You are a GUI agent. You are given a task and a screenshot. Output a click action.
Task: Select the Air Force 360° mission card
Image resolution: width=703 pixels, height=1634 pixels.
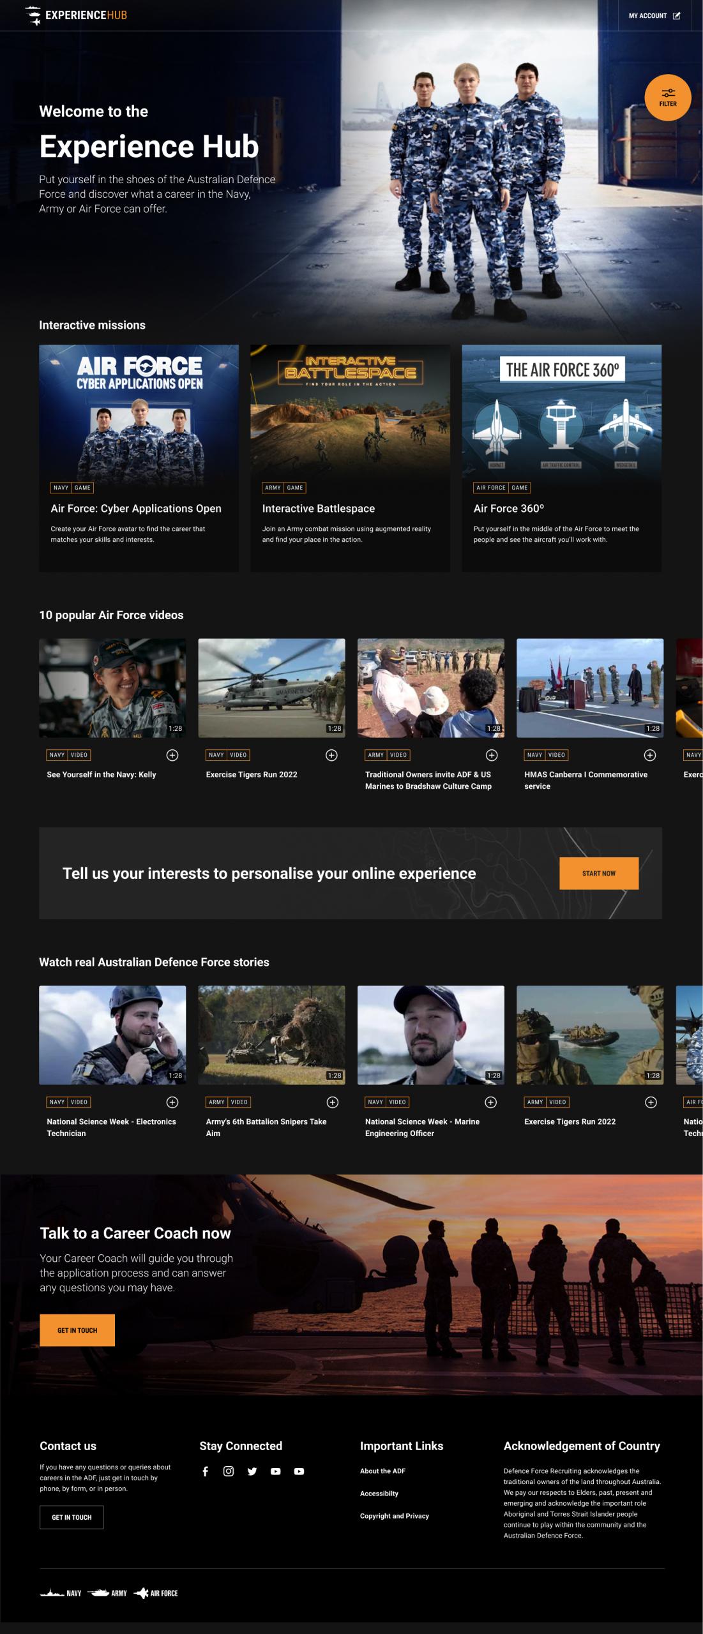[x=561, y=457]
